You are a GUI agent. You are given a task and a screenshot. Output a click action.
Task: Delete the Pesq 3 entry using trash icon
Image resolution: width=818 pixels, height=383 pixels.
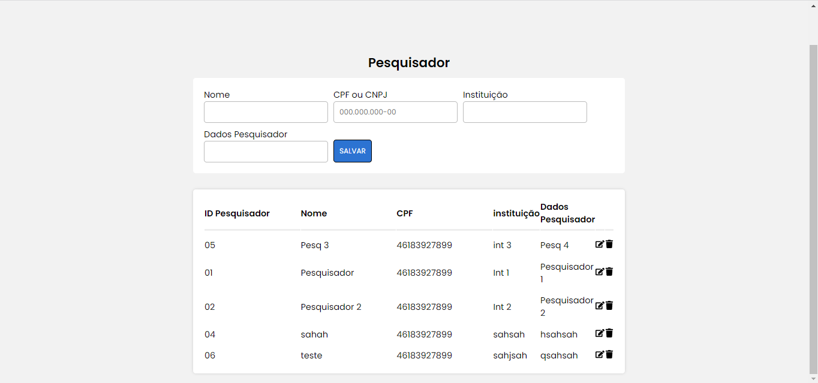click(x=609, y=244)
